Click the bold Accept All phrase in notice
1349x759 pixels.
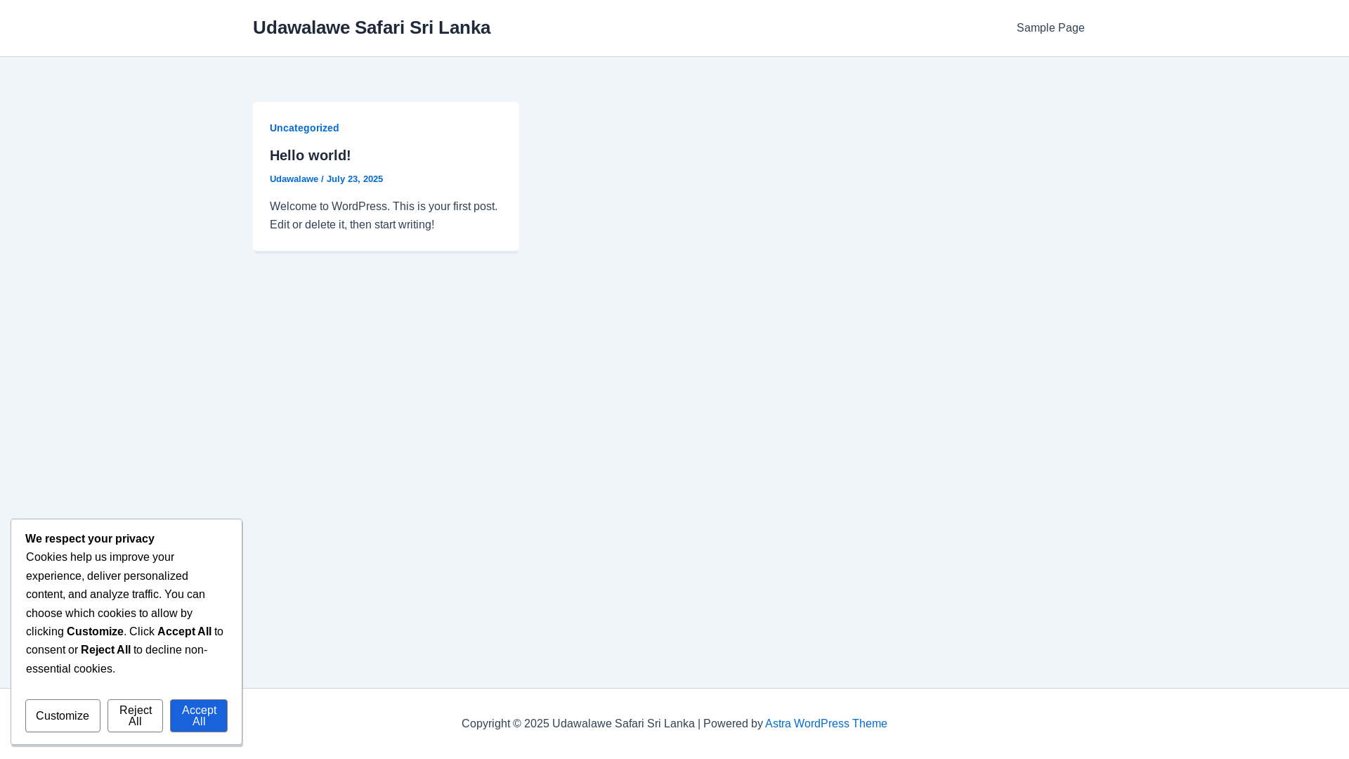click(184, 632)
